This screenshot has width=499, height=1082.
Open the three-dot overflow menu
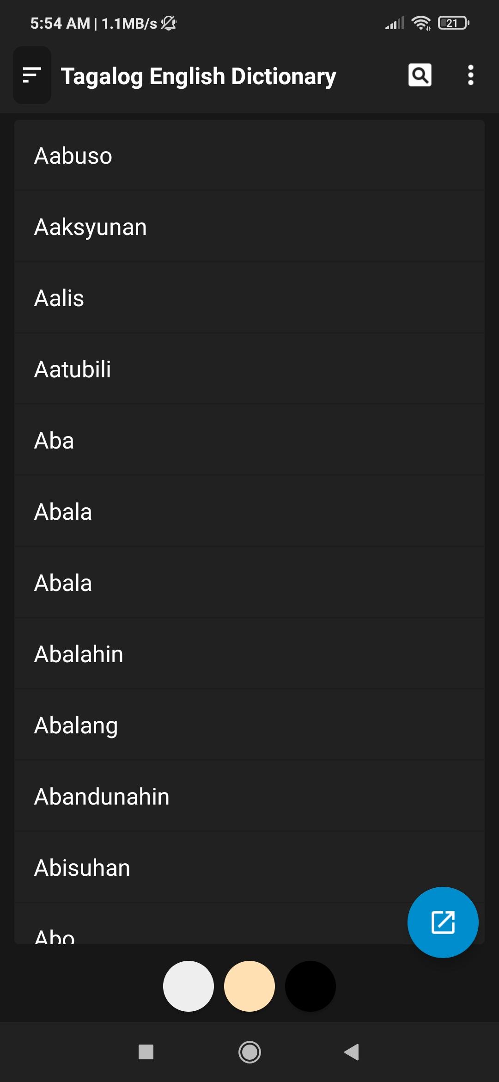pyautogui.click(x=470, y=75)
